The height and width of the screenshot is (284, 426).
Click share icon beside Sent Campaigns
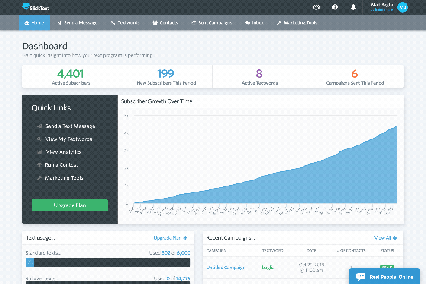(x=194, y=23)
